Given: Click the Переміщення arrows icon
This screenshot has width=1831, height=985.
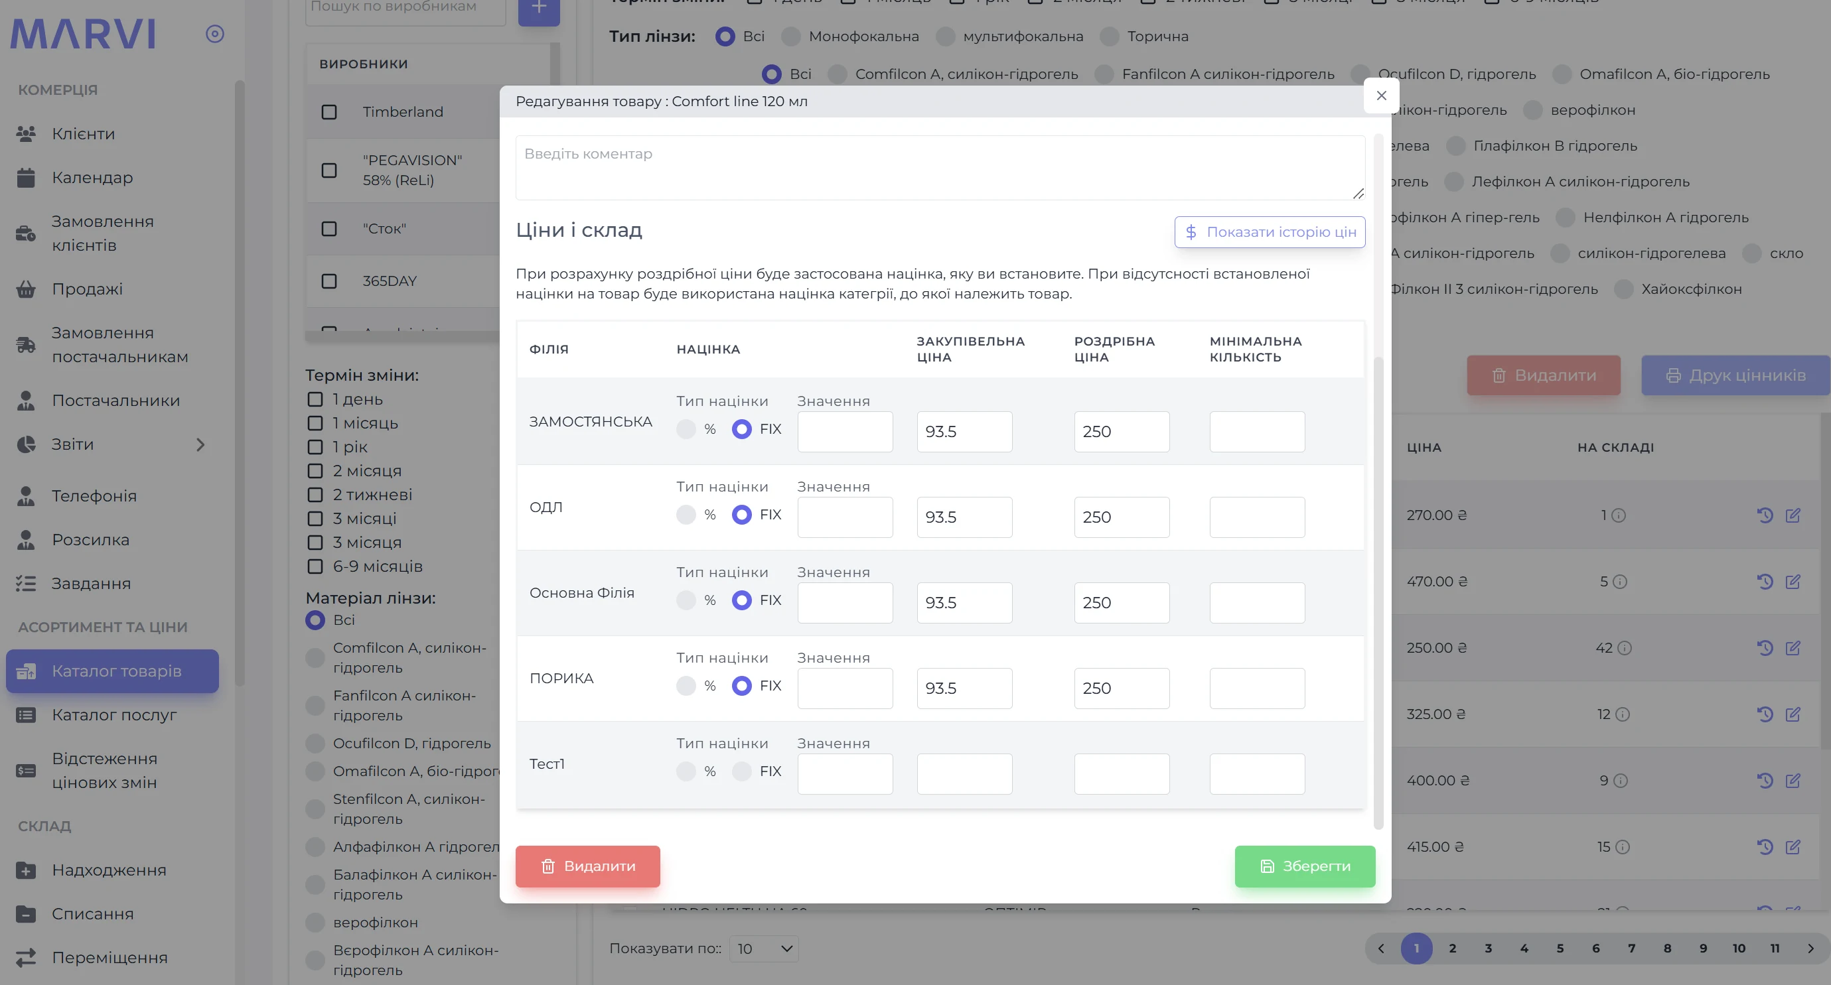Looking at the screenshot, I should (x=26, y=958).
